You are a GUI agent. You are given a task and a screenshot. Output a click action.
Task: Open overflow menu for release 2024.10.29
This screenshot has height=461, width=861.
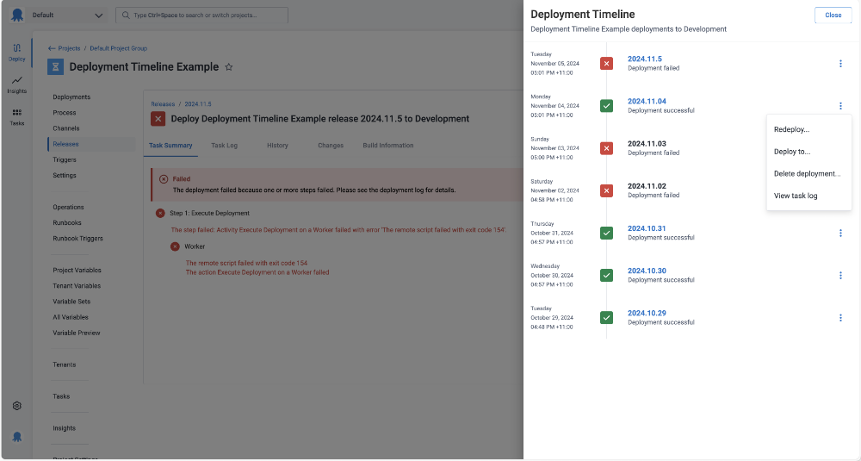[840, 318]
